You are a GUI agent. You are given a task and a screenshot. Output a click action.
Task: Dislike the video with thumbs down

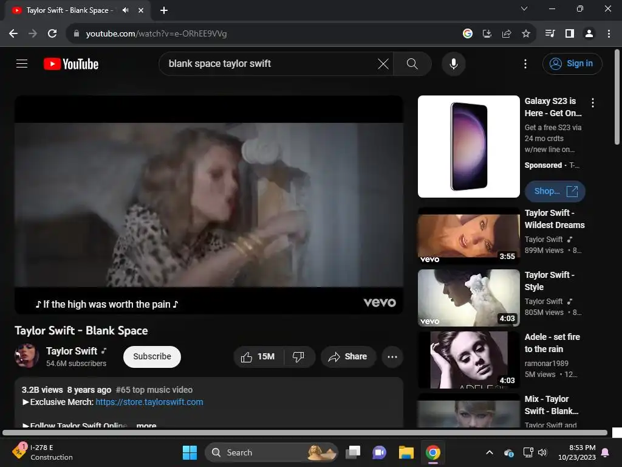click(x=299, y=356)
